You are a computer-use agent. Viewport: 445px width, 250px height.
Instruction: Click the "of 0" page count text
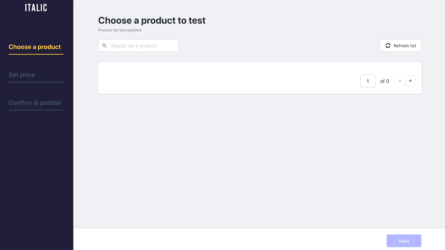click(385, 81)
